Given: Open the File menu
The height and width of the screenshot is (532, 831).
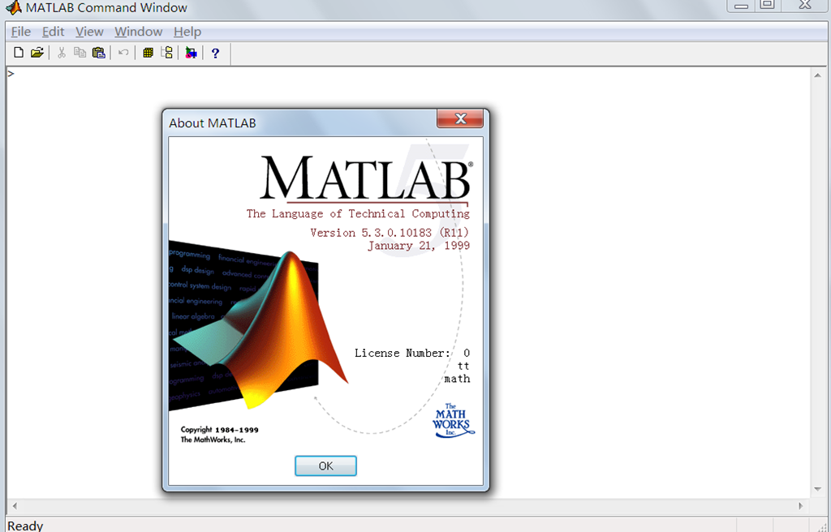Looking at the screenshot, I should pyautogui.click(x=20, y=32).
